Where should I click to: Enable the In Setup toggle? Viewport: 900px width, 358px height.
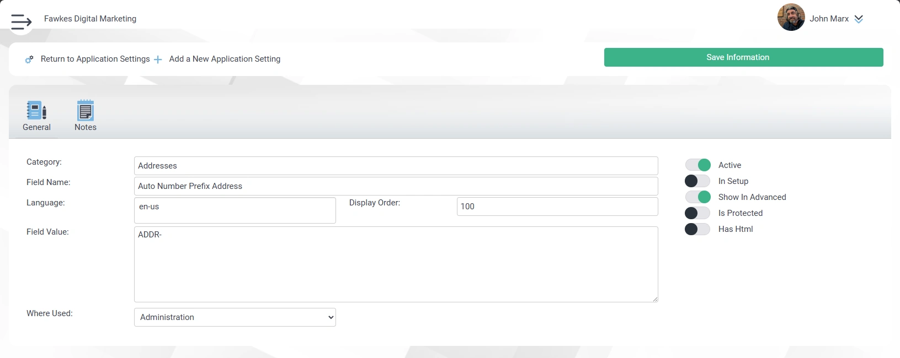coord(697,181)
